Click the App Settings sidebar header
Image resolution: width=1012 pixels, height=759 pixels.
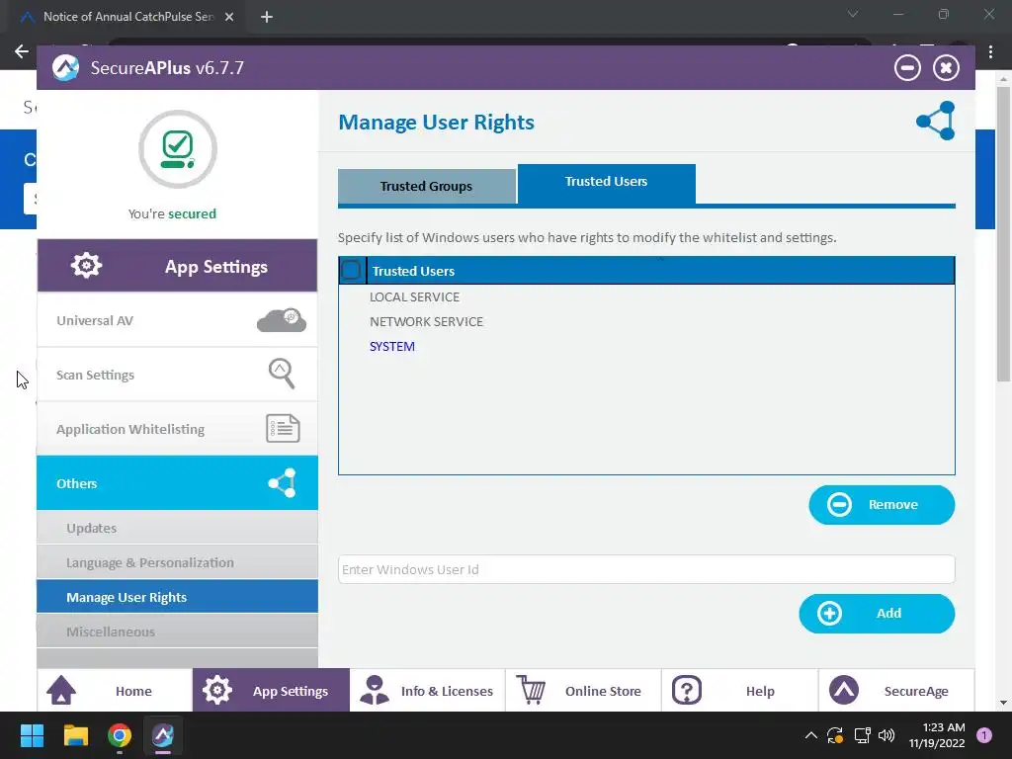[x=178, y=265]
